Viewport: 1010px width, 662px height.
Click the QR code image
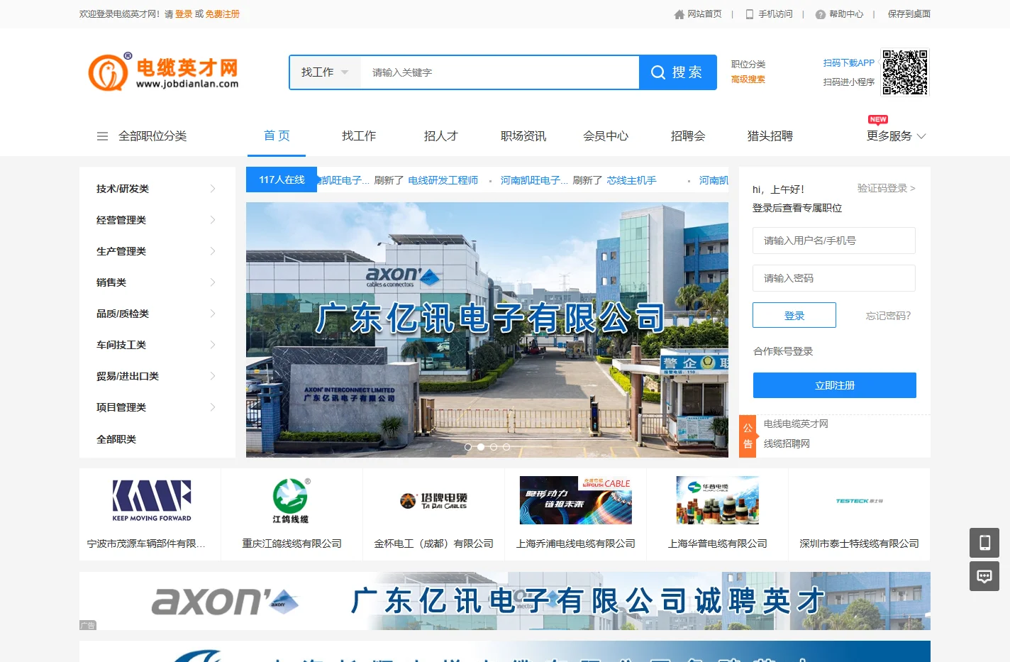coord(905,72)
